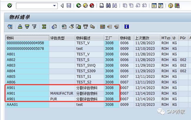The image size is (191, 120).
Task: Click the TEST_S2 description cell
Action: [90, 82]
